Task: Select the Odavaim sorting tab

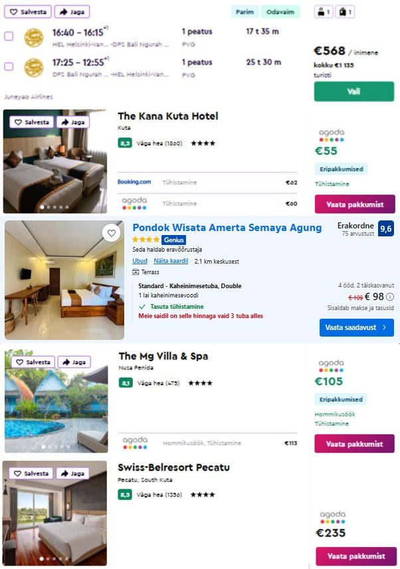Action: click(x=280, y=12)
